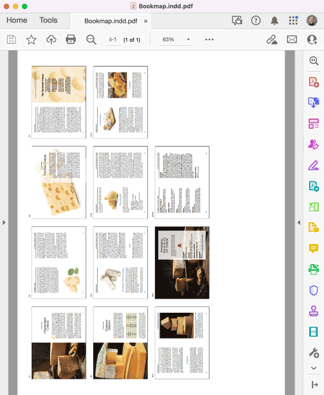Click the dark Appendix cheese page thumbnail

click(182, 262)
